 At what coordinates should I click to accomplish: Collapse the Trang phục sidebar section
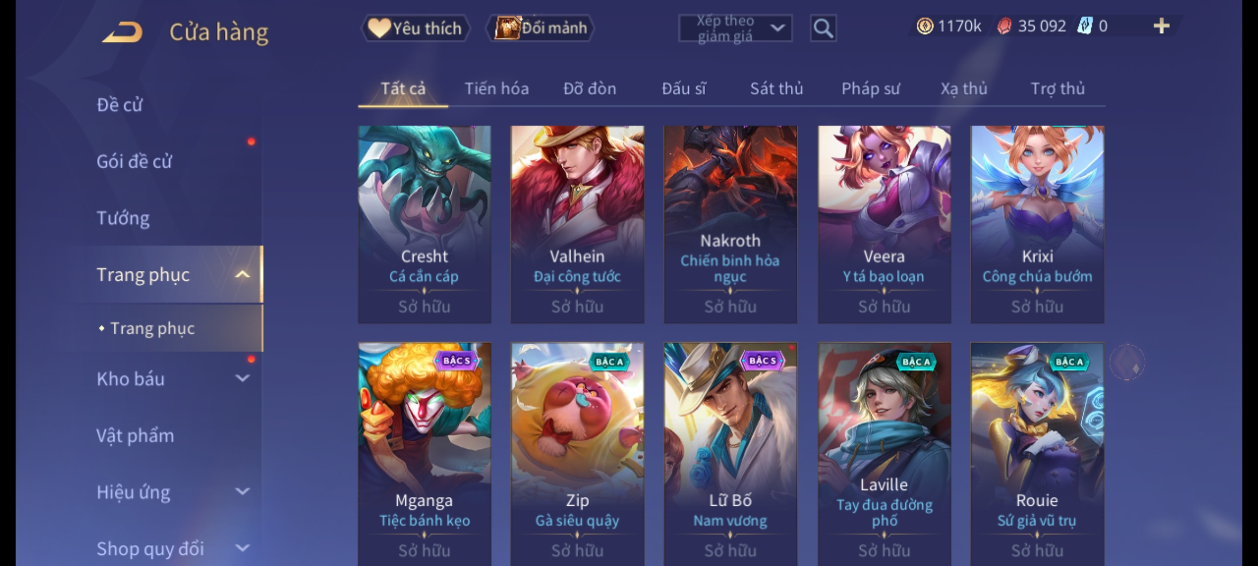point(242,275)
